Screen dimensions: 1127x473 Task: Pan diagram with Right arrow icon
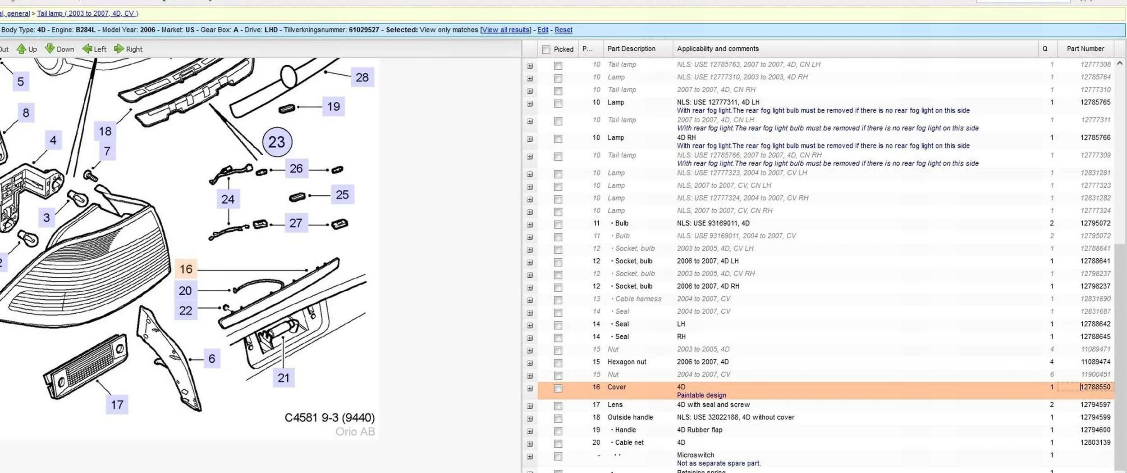[x=119, y=49]
